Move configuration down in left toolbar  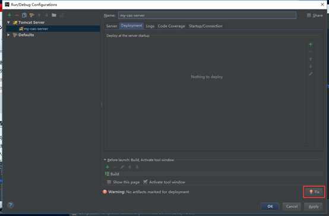[x=46, y=15]
